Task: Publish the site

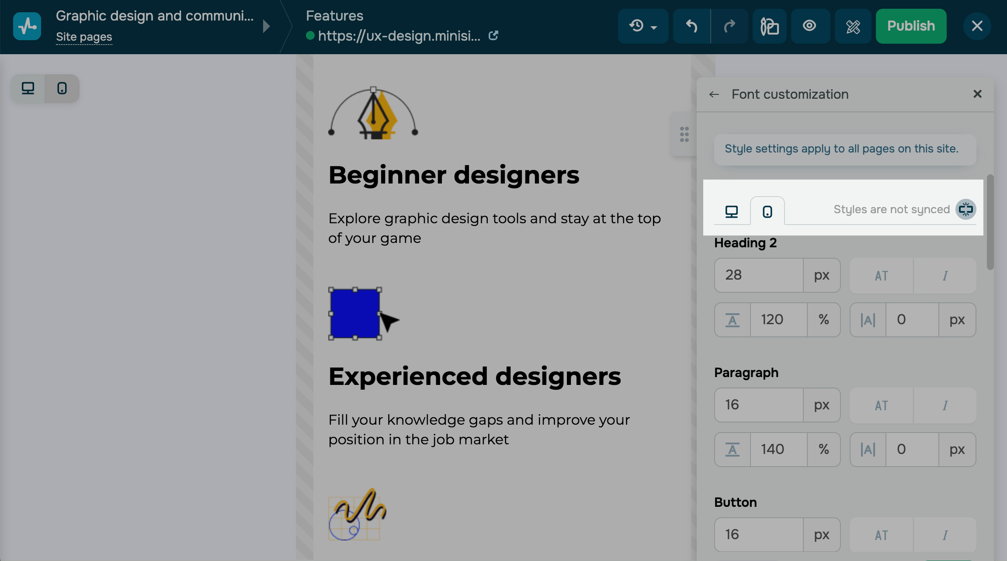Action: tap(911, 26)
